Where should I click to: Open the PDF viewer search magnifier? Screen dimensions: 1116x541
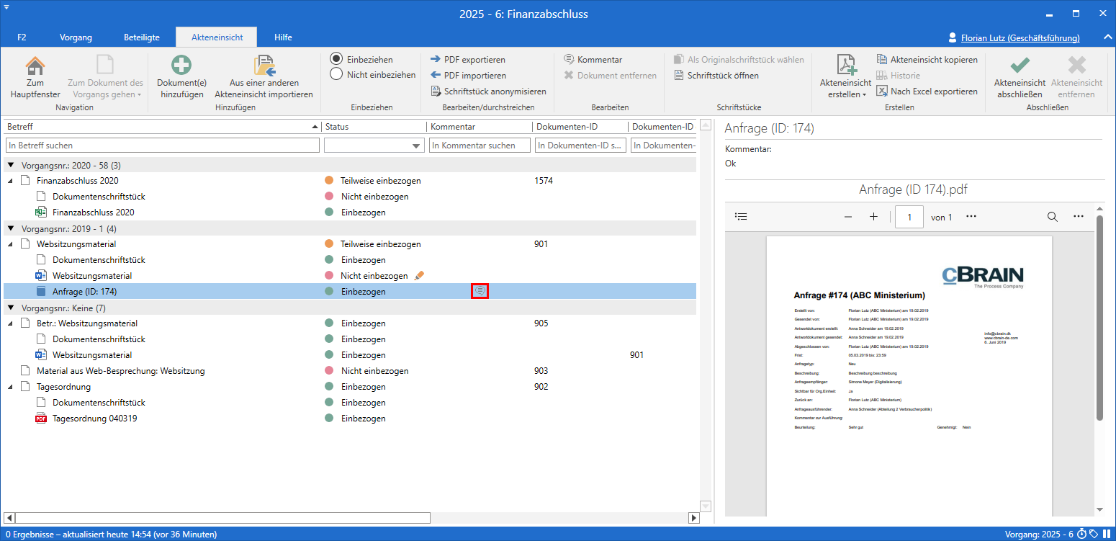(1052, 217)
